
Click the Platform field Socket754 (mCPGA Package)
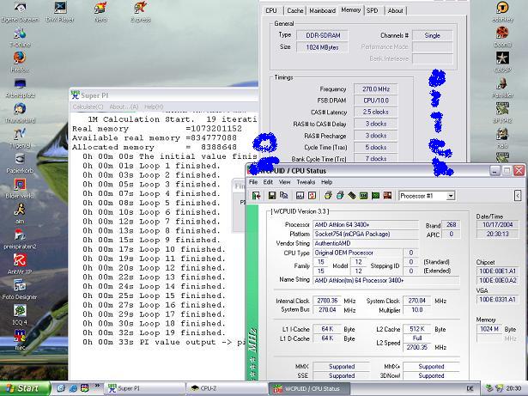(366, 234)
